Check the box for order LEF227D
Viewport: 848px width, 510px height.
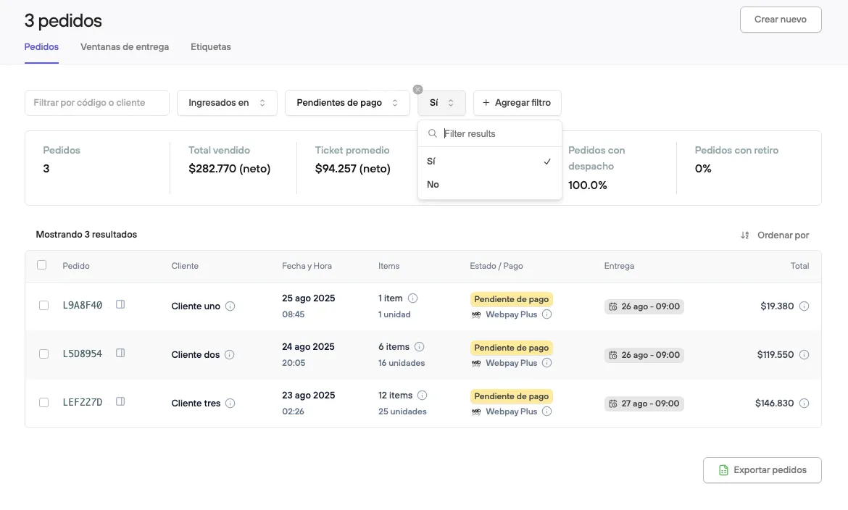tap(43, 403)
